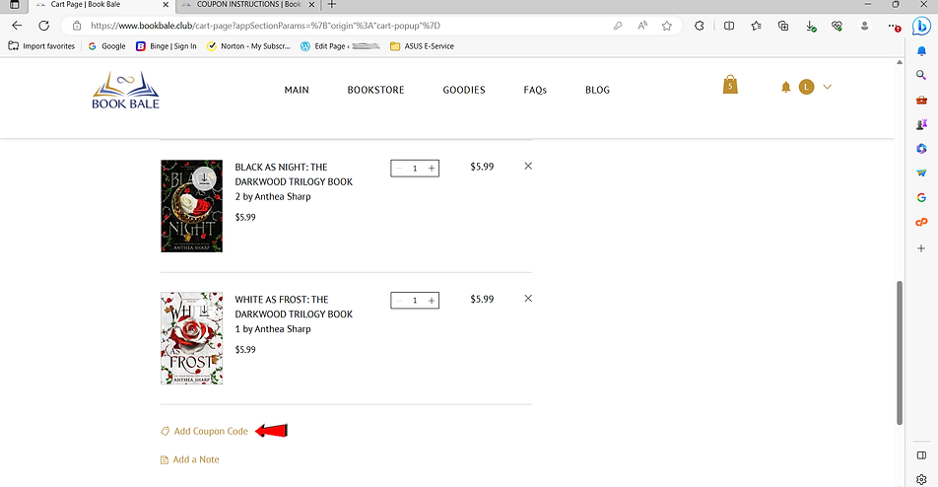Open the Norton My Subscription bookmark
Screen dimensions: 938x487
(x=248, y=46)
